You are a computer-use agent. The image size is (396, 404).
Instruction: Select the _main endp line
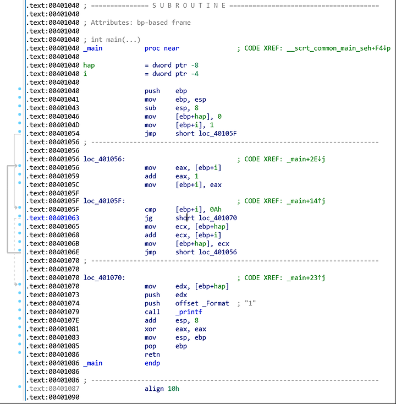pyautogui.click(x=122, y=363)
